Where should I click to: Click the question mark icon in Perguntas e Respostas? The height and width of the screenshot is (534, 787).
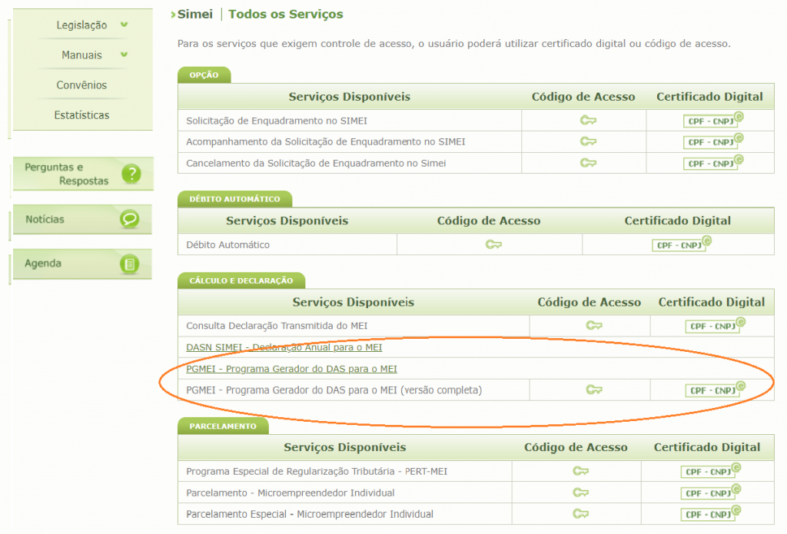[x=131, y=174]
